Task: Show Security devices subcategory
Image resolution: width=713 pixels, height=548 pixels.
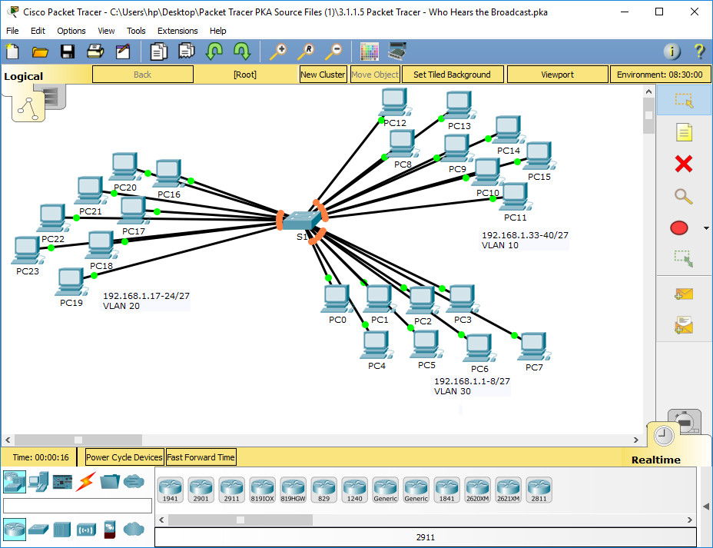Action: [x=110, y=530]
